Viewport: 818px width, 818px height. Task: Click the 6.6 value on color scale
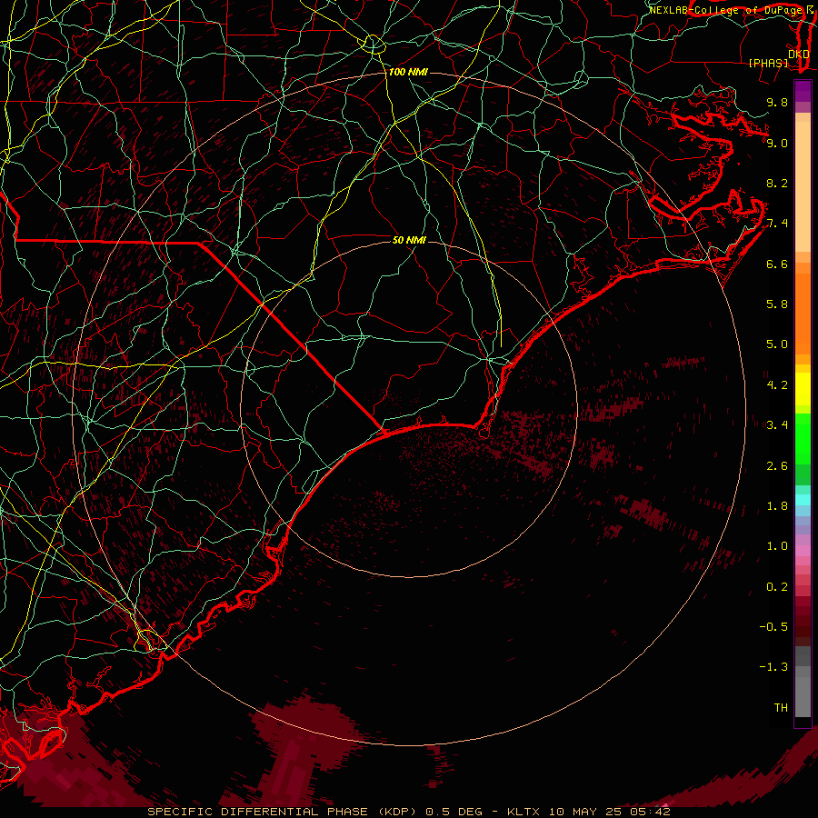pyautogui.click(x=777, y=264)
